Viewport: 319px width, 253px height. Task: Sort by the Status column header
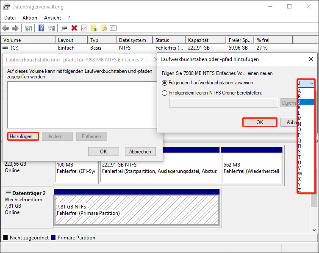pos(169,40)
